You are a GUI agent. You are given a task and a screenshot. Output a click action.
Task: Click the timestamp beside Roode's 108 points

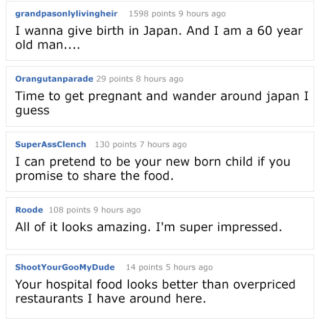(x=117, y=210)
